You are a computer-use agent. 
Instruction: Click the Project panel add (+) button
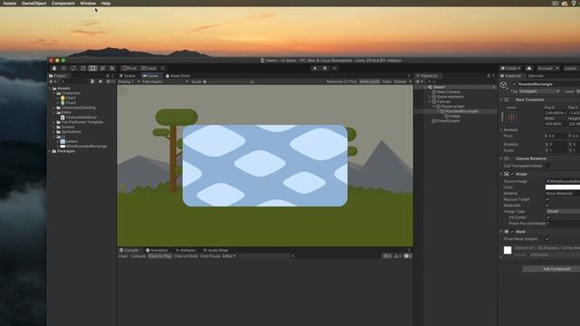(x=52, y=81)
